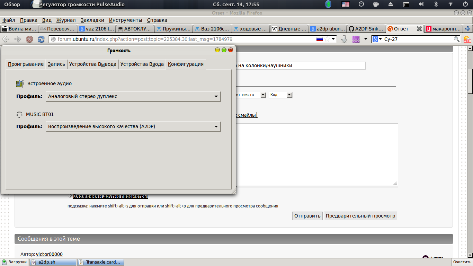The height and width of the screenshot is (266, 473).
Task: Click the Предварительный просмотр button
Action: coord(360,216)
